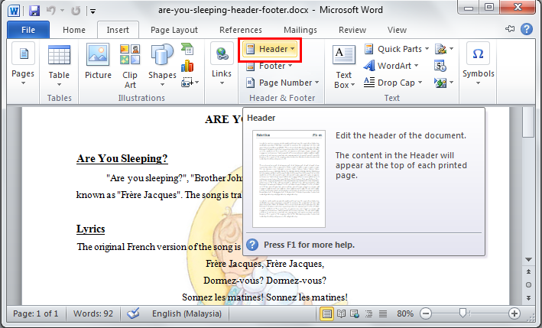The image size is (542, 328).
Task: Open Quick Parts menu
Action: tap(397, 49)
